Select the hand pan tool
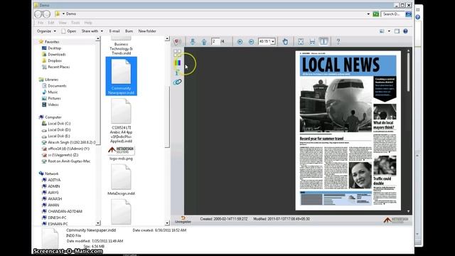The height and width of the screenshot is (256, 455). pos(285,41)
